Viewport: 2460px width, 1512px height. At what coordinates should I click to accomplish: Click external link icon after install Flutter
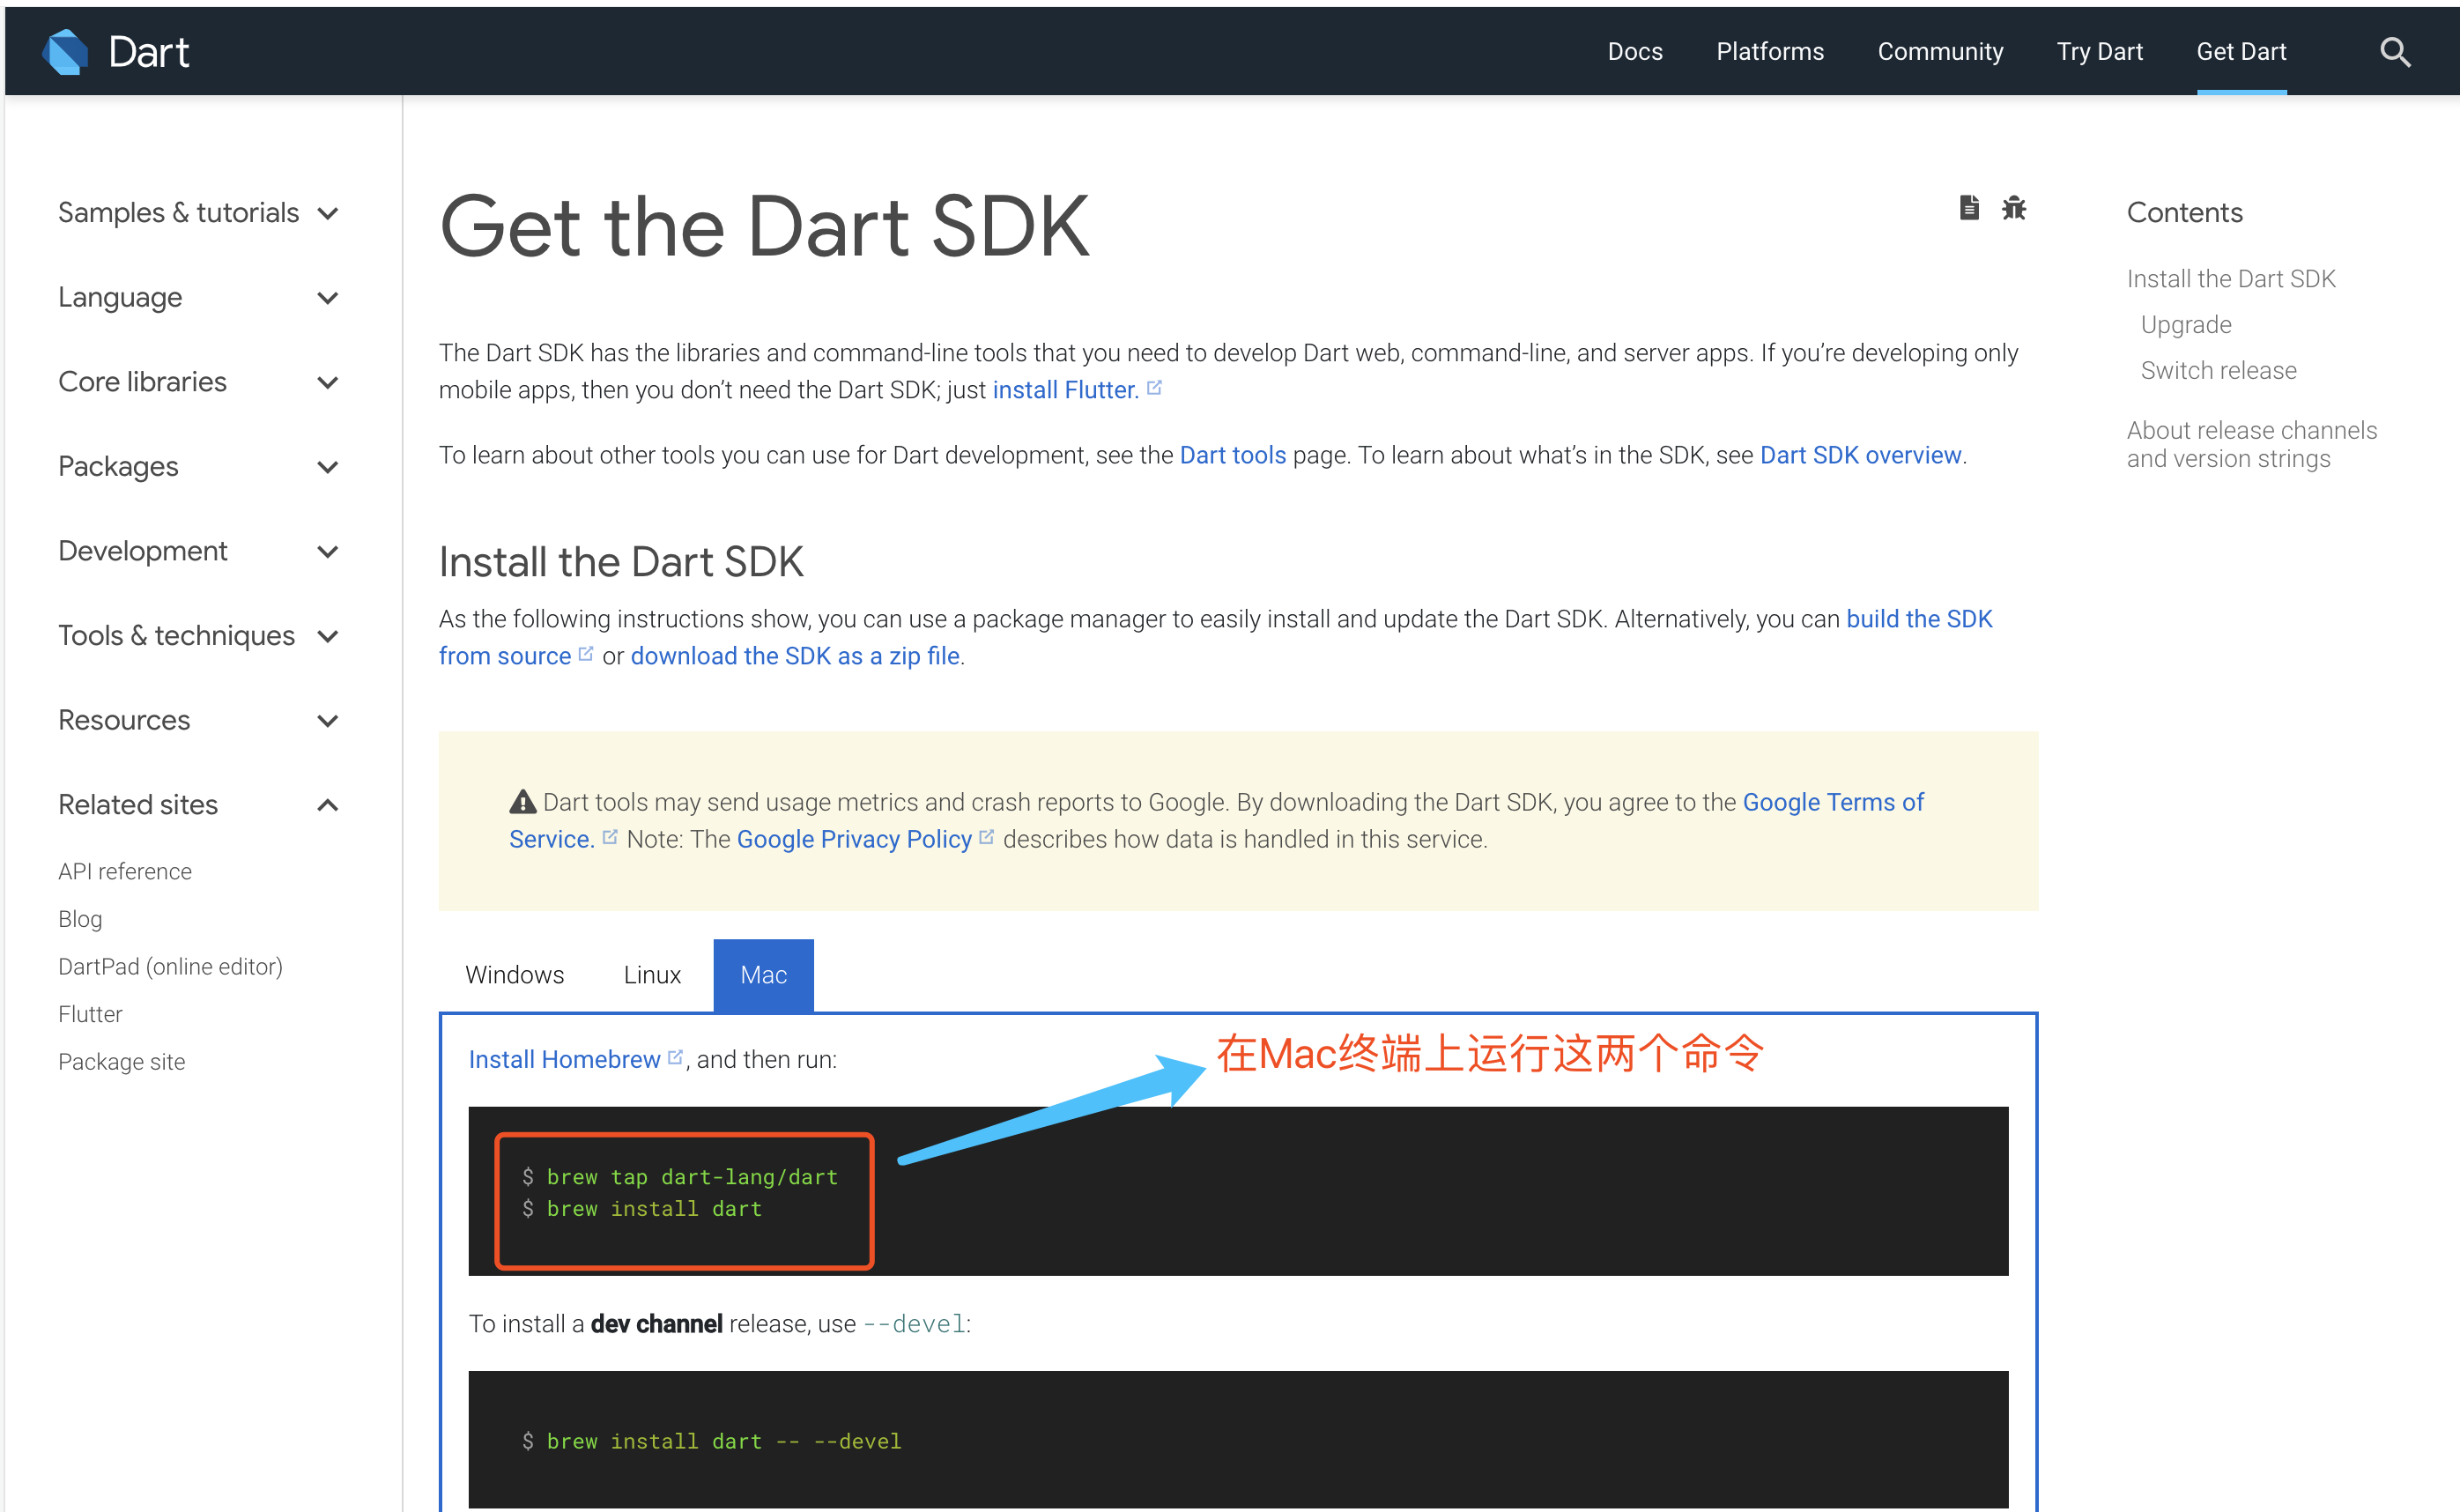tap(1154, 388)
